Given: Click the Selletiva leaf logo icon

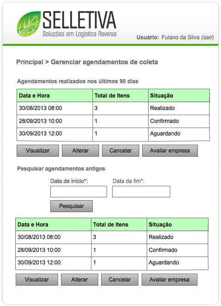Looking at the screenshot, I should coord(29,24).
